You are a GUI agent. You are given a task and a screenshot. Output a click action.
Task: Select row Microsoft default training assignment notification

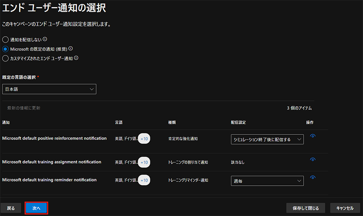pos(52,162)
